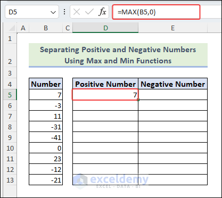The height and width of the screenshot is (198, 222).
Task: Select row 12 header
Action: click(x=10, y=169)
